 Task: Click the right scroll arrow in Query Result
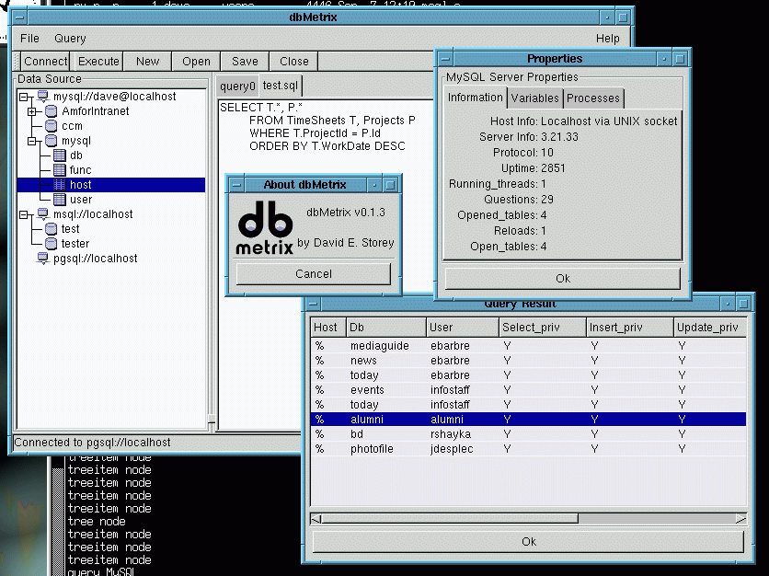tap(740, 519)
